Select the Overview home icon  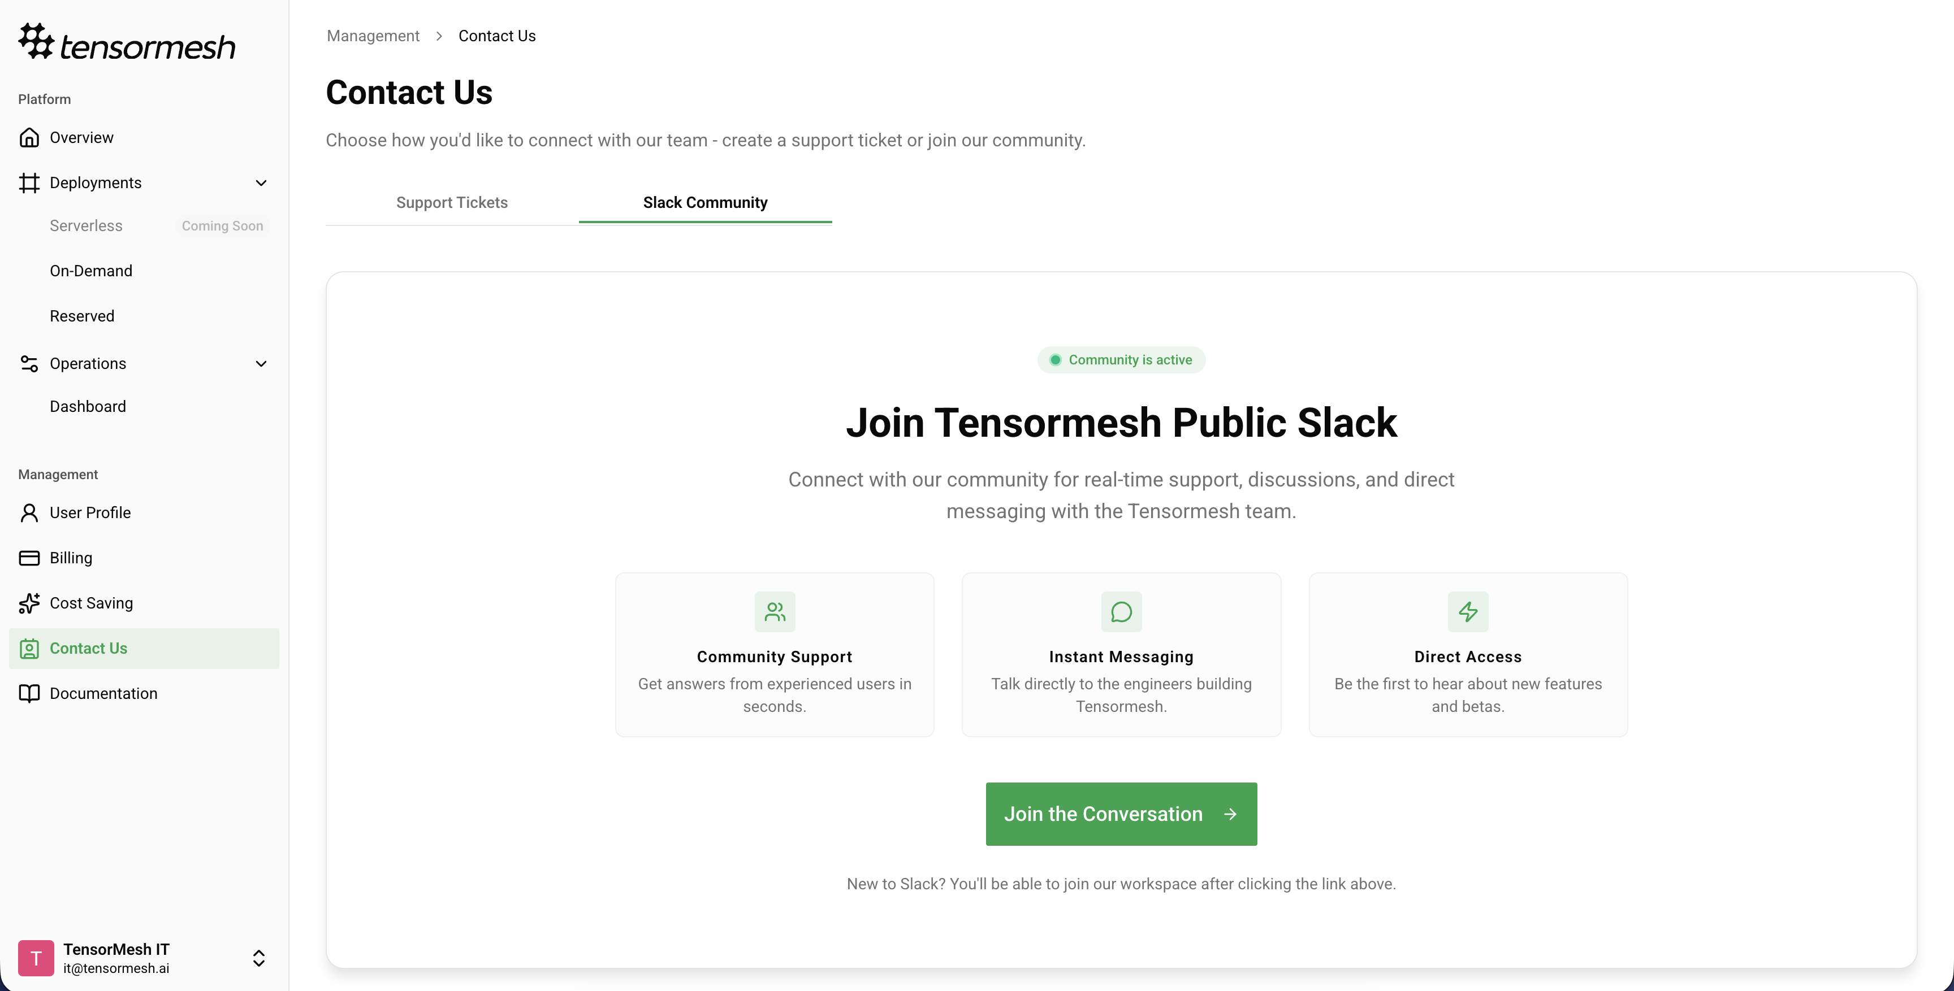click(29, 137)
